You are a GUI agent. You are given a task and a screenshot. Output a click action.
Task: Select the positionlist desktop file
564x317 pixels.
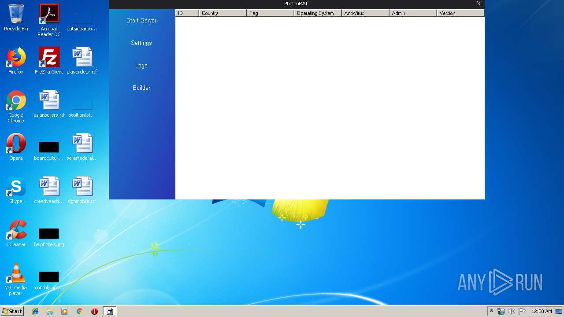point(82,108)
